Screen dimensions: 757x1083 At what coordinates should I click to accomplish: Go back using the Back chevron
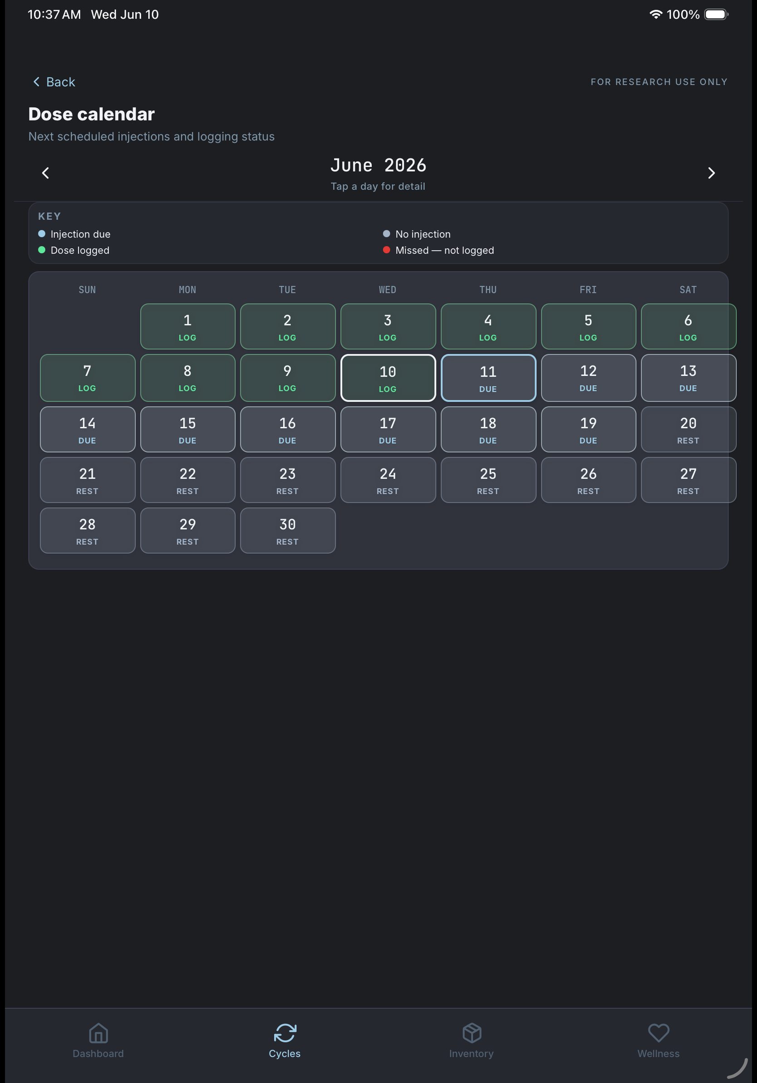[54, 82]
